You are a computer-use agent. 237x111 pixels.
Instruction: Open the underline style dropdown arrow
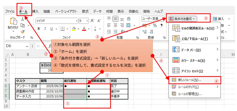click(x=56, y=29)
